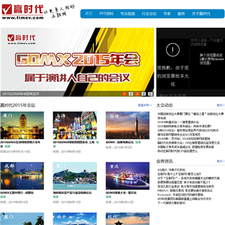Open the 海峡两岸农产品与食品电商论坛 title
Image resolution: width=225 pixels, height=225 pixels.
point(72,192)
